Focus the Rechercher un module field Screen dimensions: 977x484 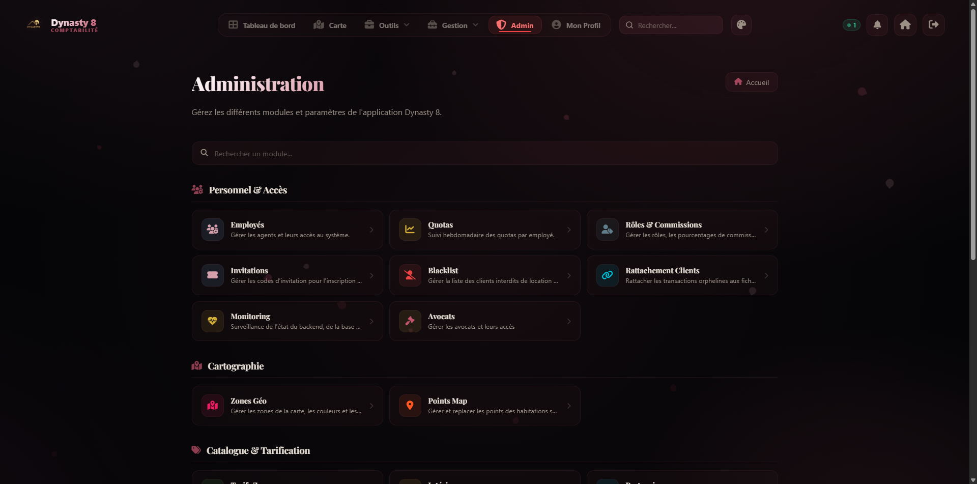pyautogui.click(x=484, y=153)
